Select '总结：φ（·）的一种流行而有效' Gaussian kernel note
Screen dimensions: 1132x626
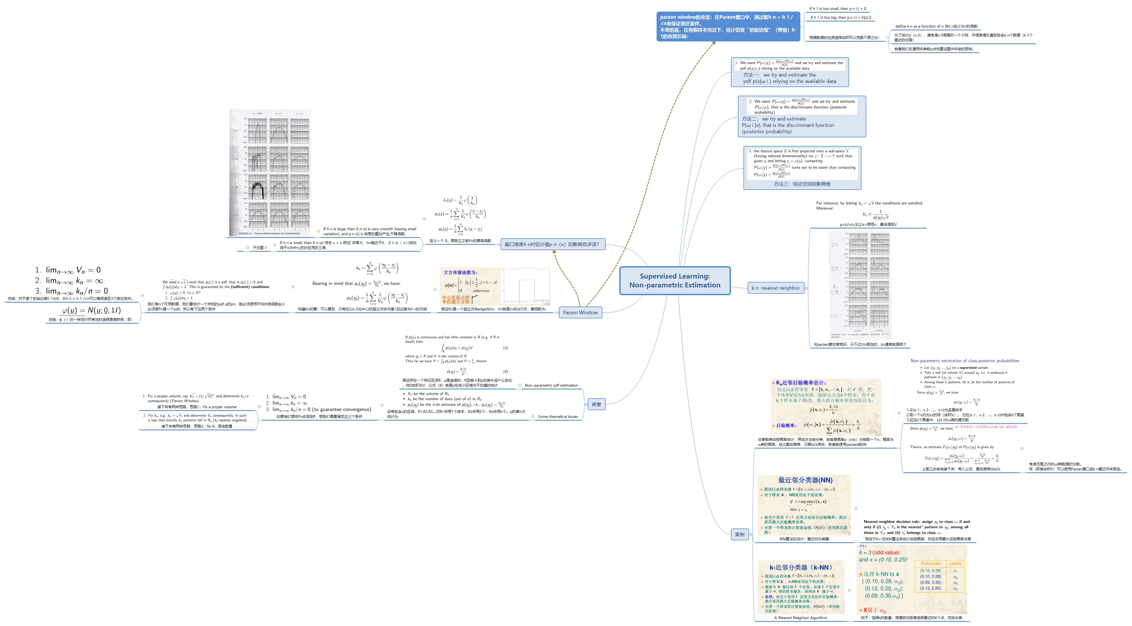point(90,319)
